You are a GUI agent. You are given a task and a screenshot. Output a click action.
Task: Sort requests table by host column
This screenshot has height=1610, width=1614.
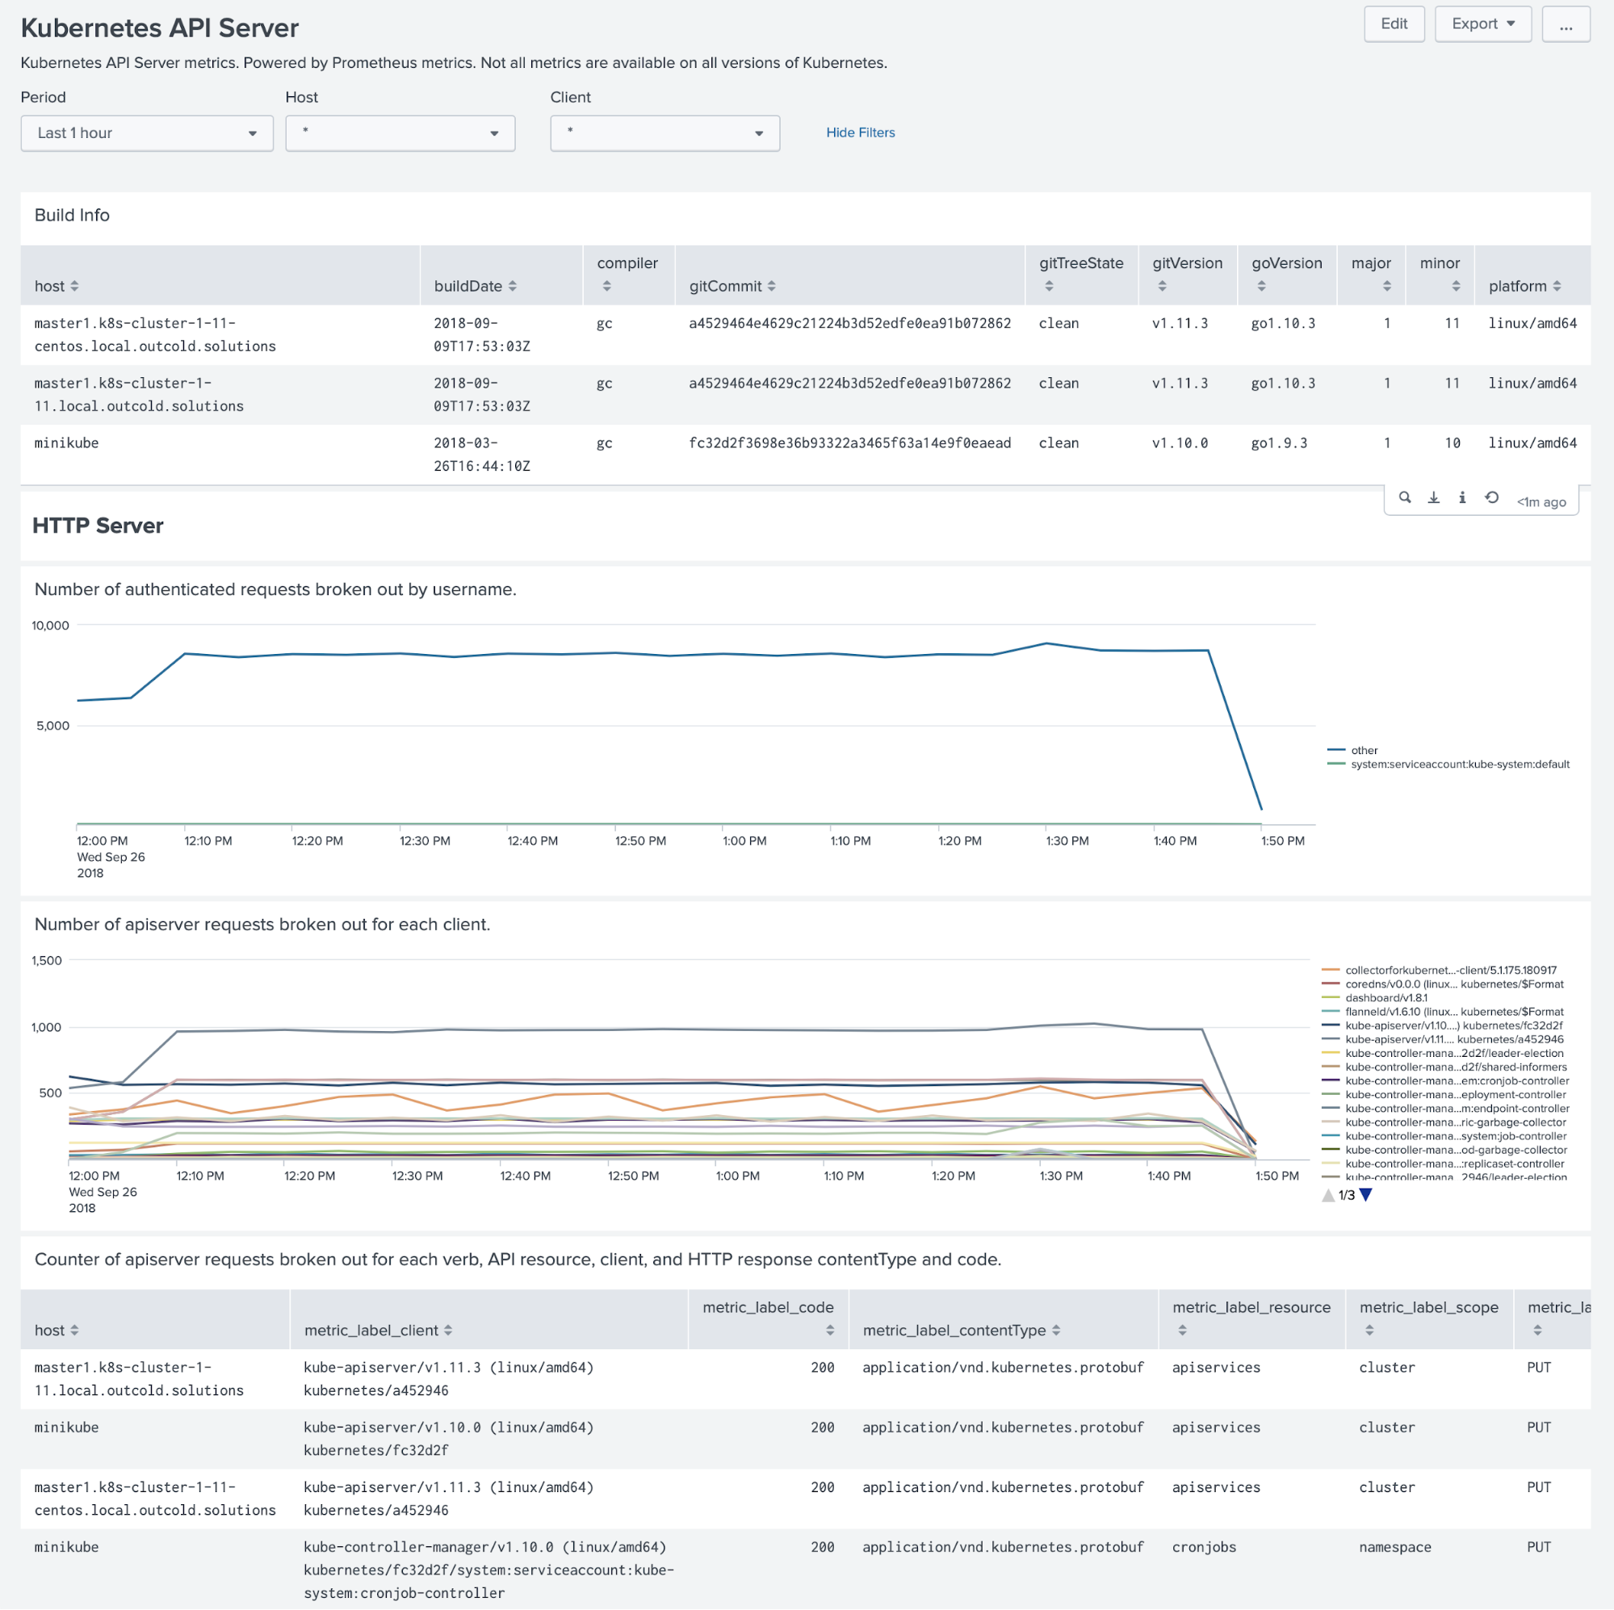(57, 1331)
